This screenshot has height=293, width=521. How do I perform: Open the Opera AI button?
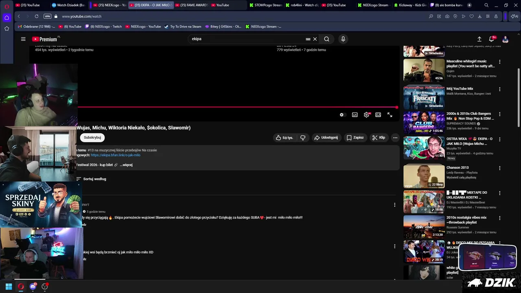pos(514,16)
